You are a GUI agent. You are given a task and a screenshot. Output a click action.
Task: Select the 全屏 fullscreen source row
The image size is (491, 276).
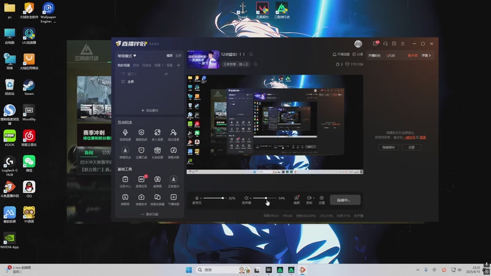[150, 82]
